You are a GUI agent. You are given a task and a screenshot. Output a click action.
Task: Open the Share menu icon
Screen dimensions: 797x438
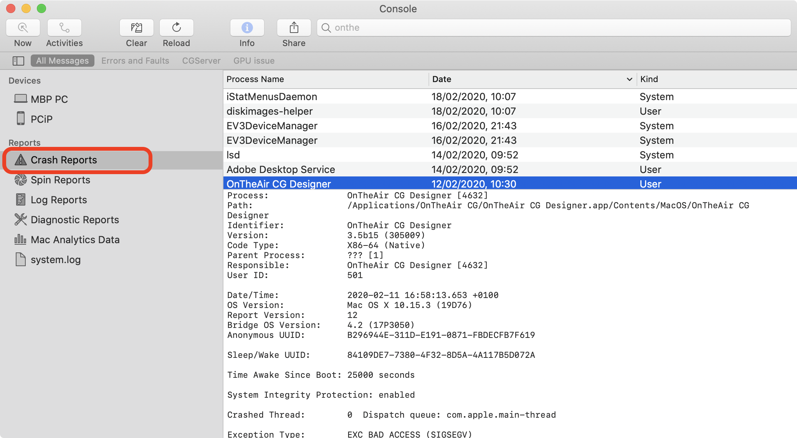pos(294,28)
